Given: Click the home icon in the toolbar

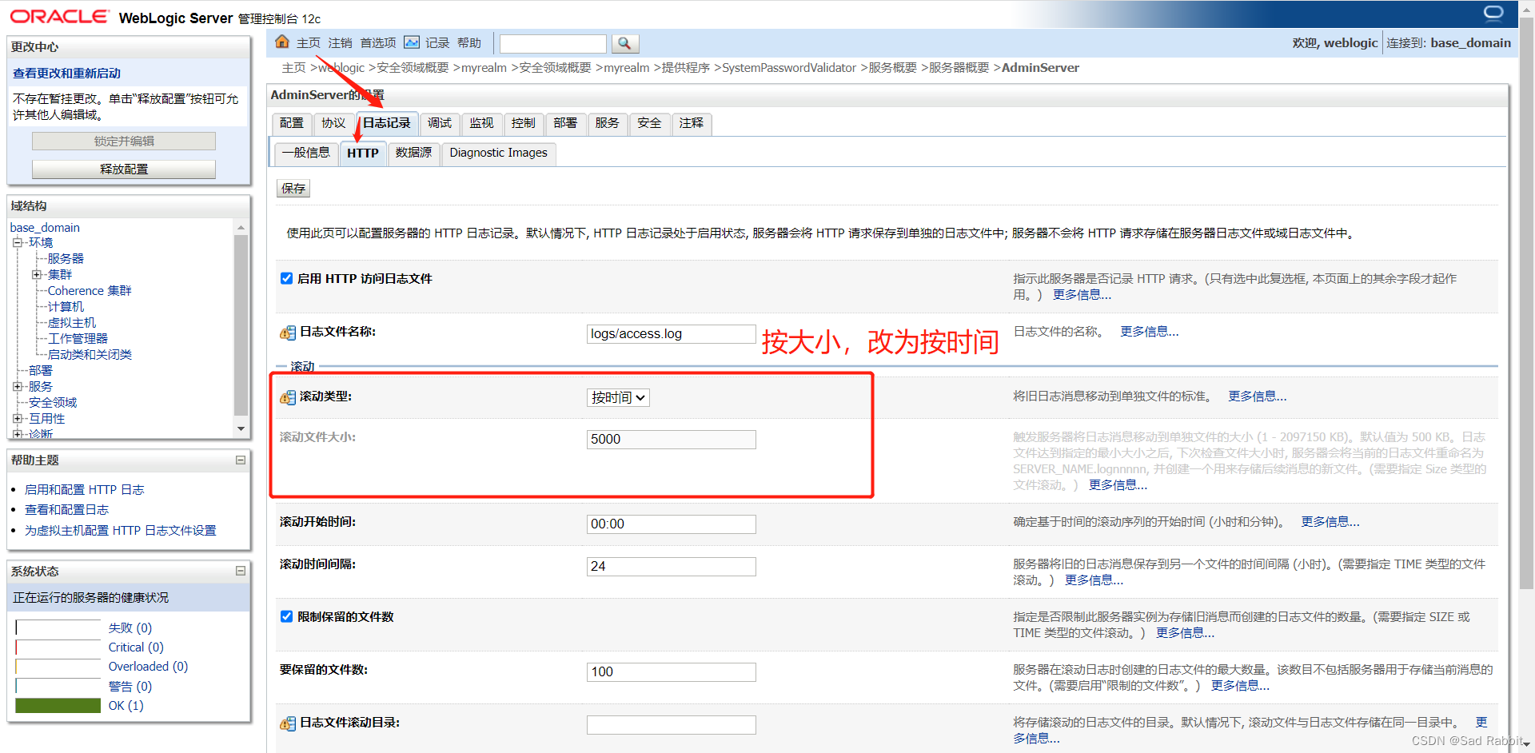Looking at the screenshot, I should [x=281, y=42].
